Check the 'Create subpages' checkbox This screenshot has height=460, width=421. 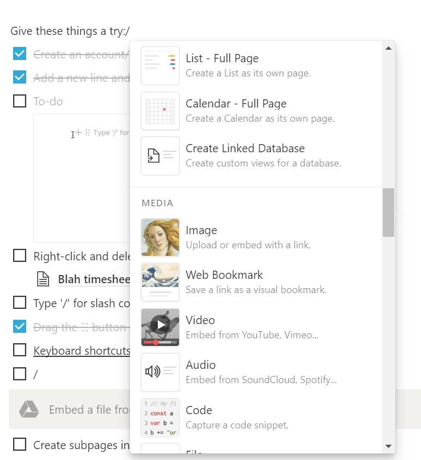20,444
